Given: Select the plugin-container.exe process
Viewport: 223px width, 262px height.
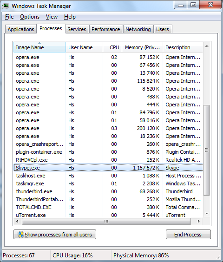Looking at the screenshot, I should [108, 152].
